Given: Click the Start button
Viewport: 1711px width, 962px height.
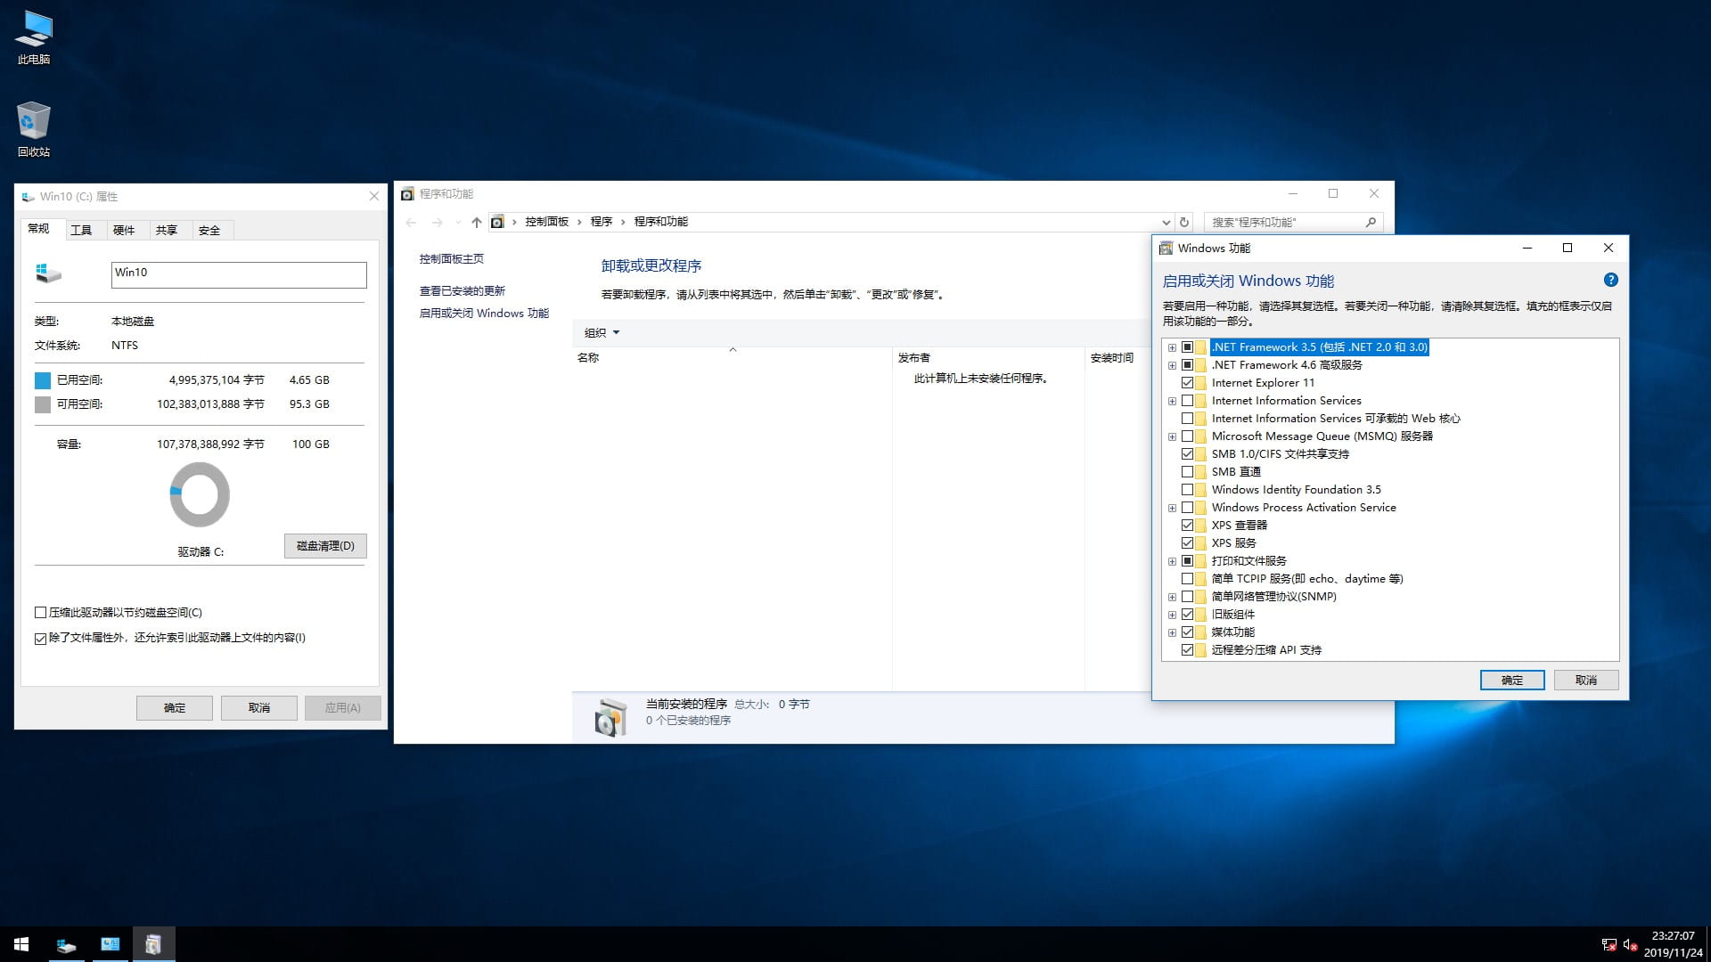Looking at the screenshot, I should click(19, 943).
